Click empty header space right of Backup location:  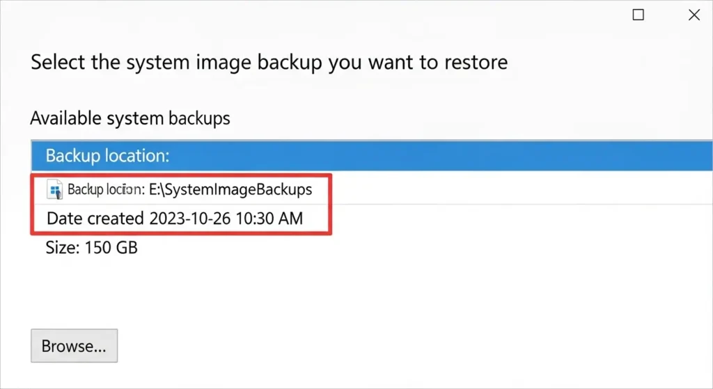pos(441,156)
